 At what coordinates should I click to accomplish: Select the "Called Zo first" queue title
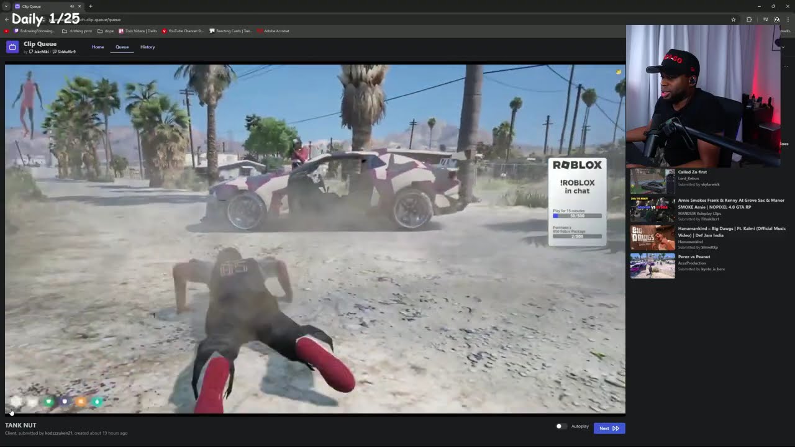tap(692, 172)
